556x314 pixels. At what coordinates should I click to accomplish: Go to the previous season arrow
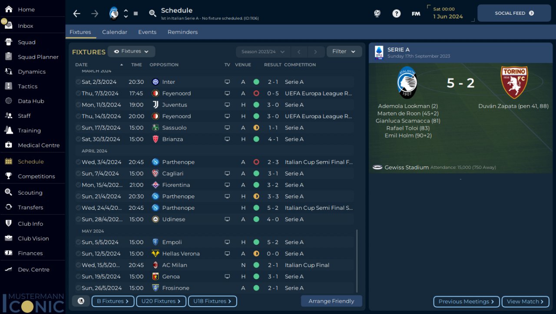coord(299,52)
